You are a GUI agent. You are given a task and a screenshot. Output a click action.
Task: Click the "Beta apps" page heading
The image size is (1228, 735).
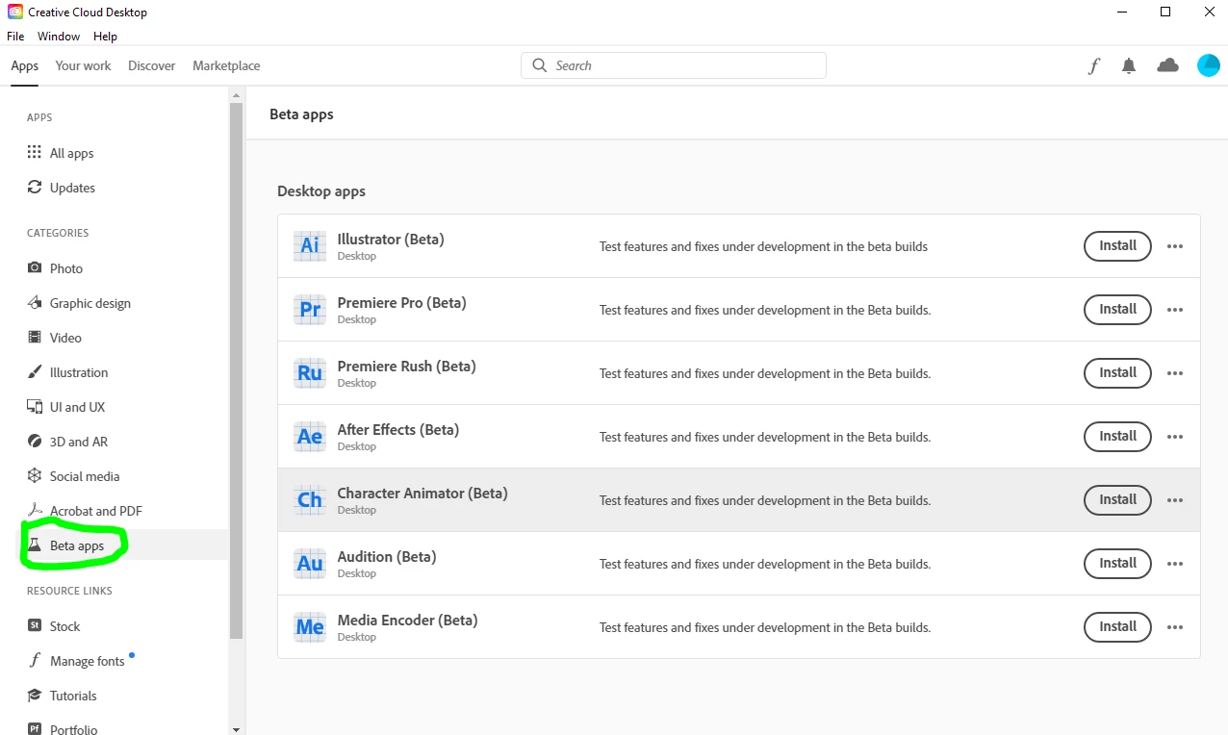click(301, 114)
